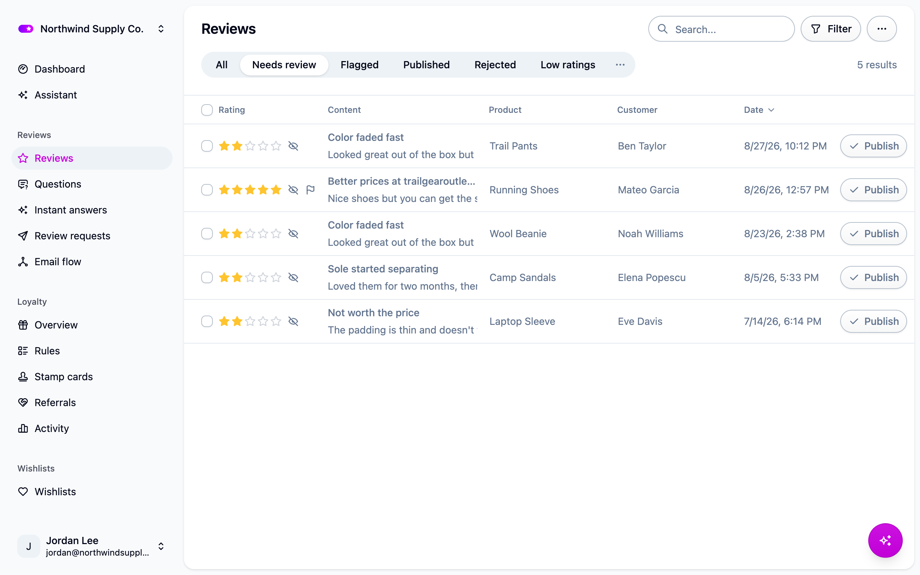Click the hidden-eye icon on Eve Davis' review
920x575 pixels.
pos(293,321)
